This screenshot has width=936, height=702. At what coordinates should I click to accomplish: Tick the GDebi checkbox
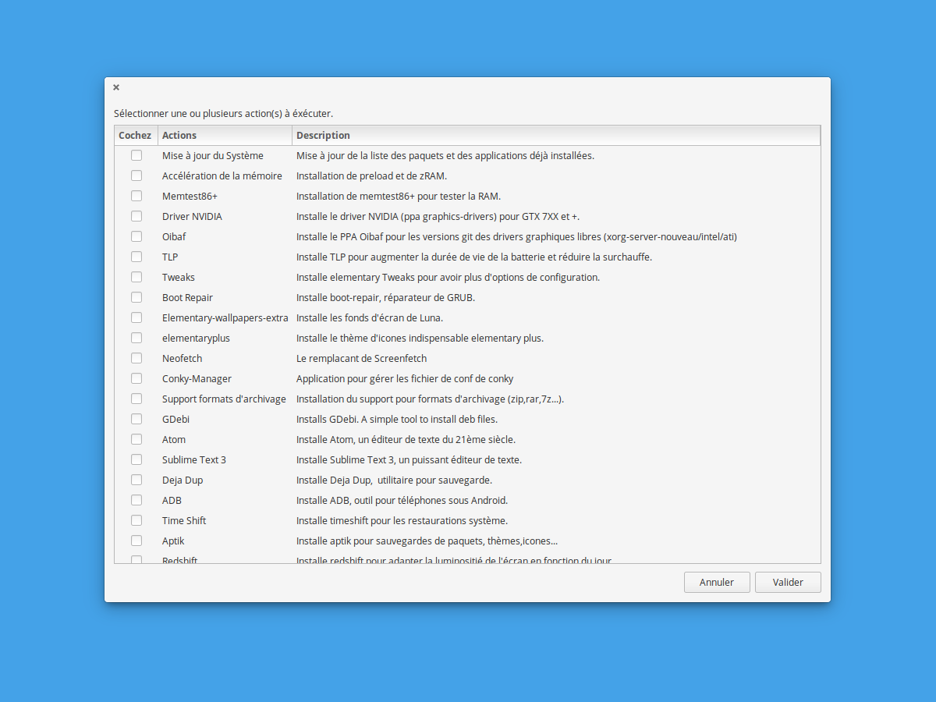(x=136, y=419)
